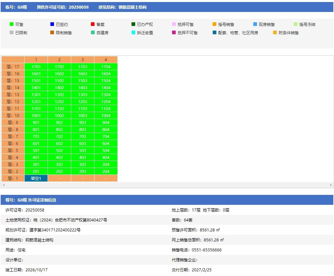
Task: Click the 预售许可面积 8561.28 value
Action: tap(210, 230)
